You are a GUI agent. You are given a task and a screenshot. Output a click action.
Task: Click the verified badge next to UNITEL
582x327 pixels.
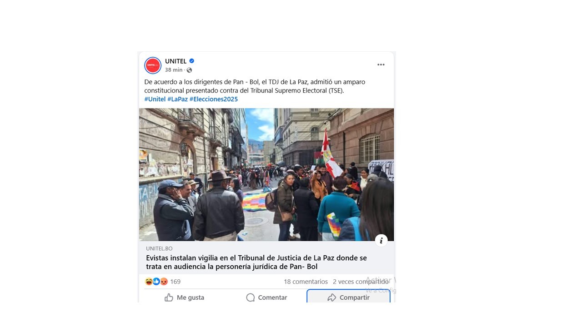click(192, 61)
